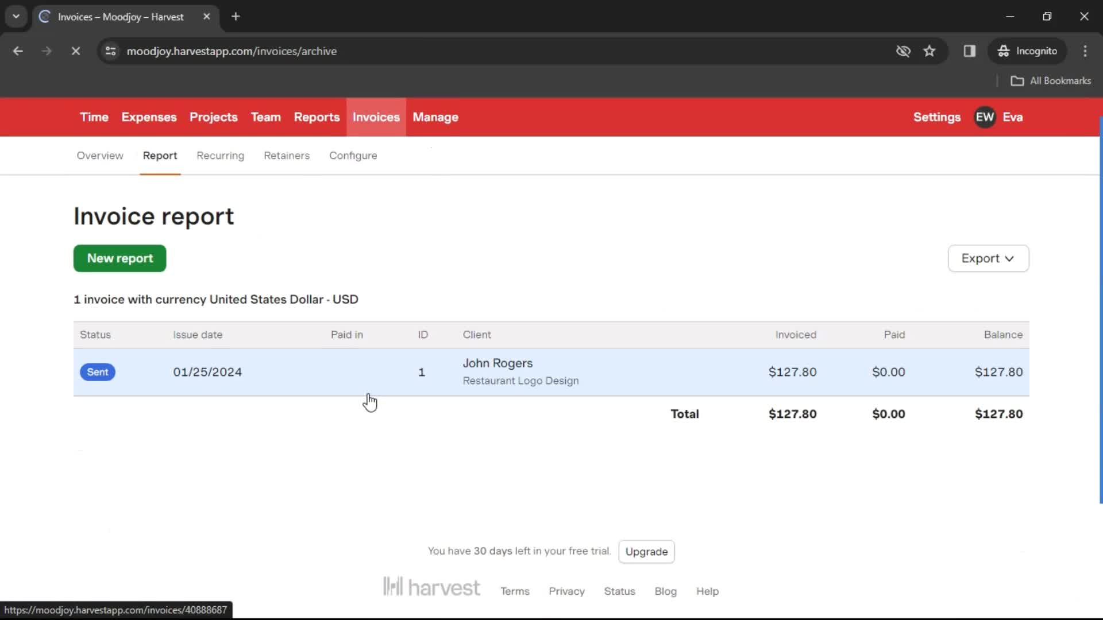
Task: Click the Upgrade button
Action: [646, 552]
